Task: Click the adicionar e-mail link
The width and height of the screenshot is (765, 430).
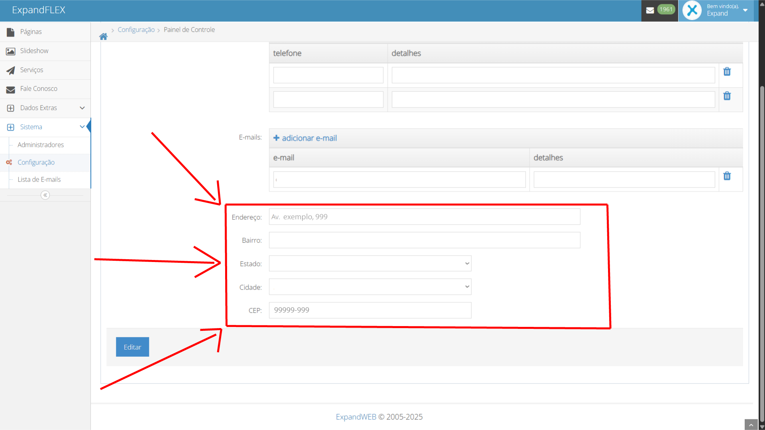Action: click(x=305, y=138)
